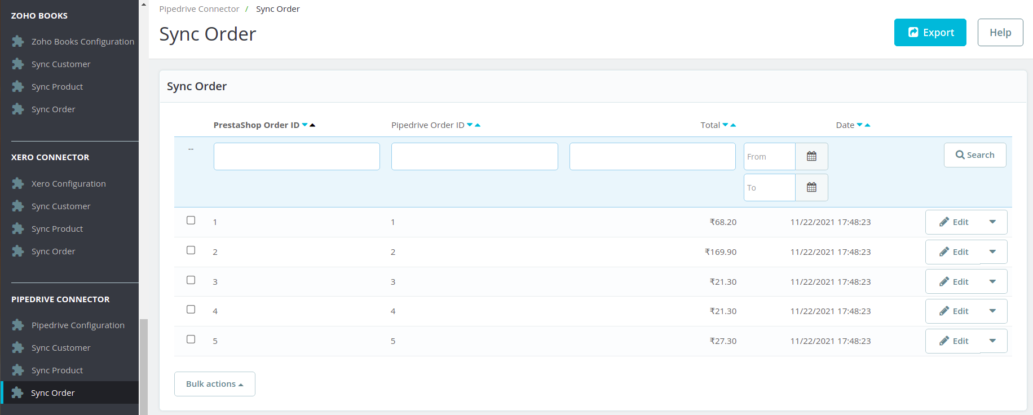This screenshot has height=415, width=1033.
Task: Open Xero Configuration menu item
Action: [x=69, y=183]
